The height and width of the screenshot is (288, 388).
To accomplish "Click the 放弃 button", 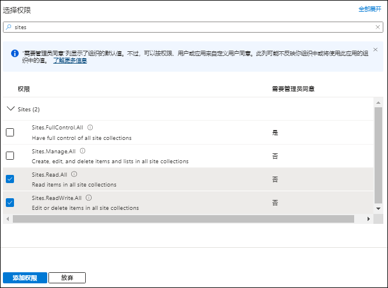I will (67, 278).
